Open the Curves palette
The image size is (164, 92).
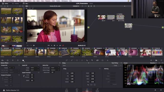click(x=67, y=60)
